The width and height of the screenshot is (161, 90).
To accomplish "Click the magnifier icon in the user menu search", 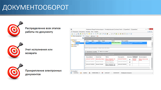I will click(x=83, y=38).
